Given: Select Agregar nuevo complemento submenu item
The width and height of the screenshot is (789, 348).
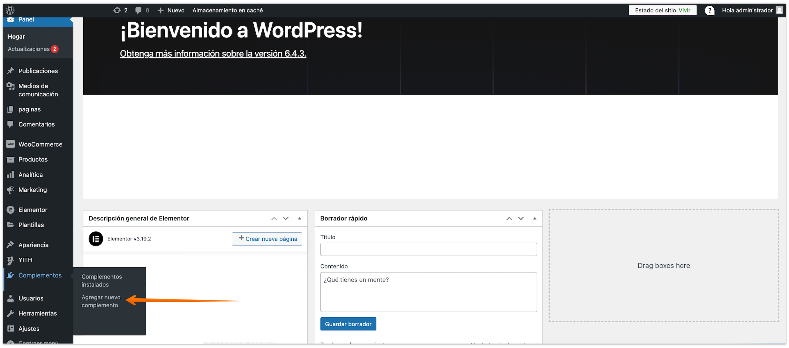Looking at the screenshot, I should [x=101, y=301].
